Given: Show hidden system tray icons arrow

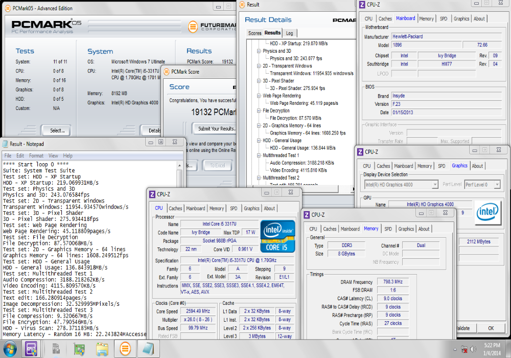Looking at the screenshot, I should (x=455, y=349).
